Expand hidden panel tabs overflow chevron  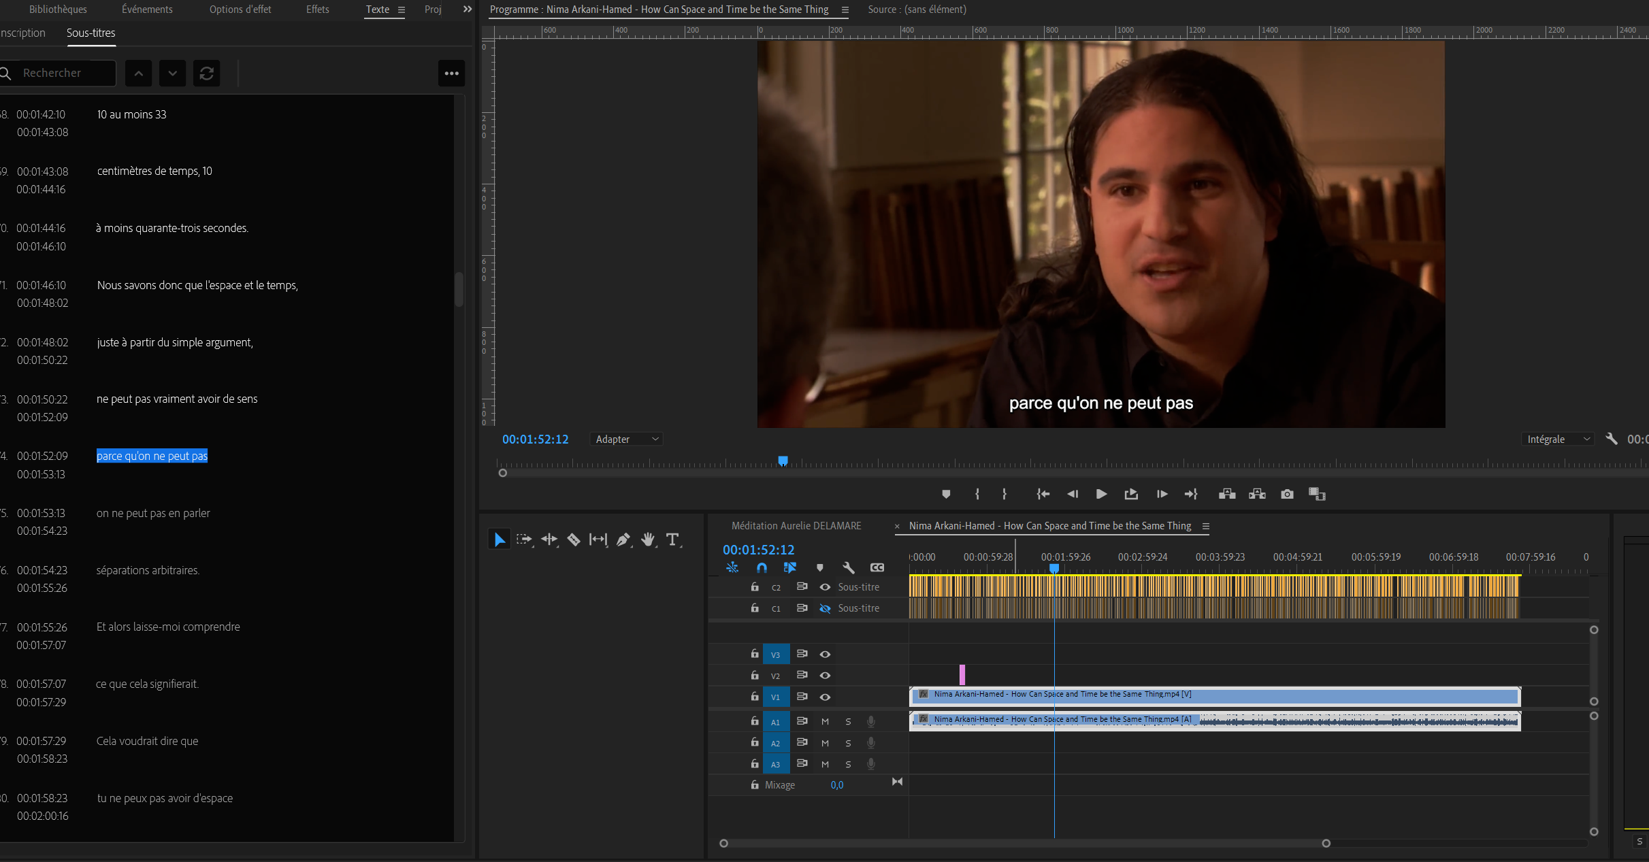(x=468, y=10)
